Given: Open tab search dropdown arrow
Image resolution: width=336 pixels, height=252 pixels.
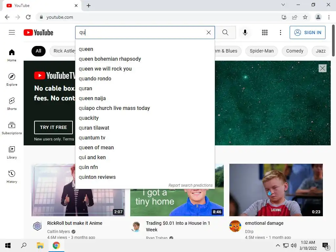Looking at the screenshot, I should click(x=283, y=5).
